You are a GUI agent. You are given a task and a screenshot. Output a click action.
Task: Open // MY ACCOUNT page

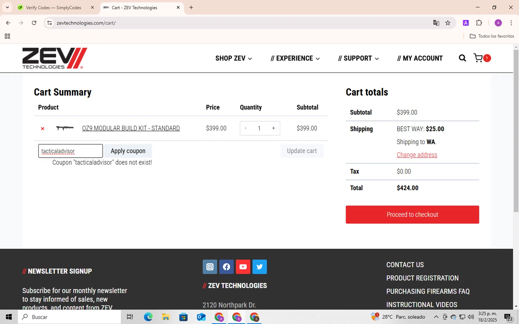[x=420, y=58]
